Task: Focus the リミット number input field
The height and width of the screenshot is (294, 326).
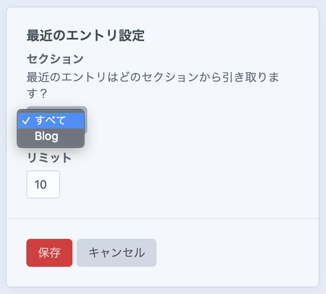Action: click(43, 184)
